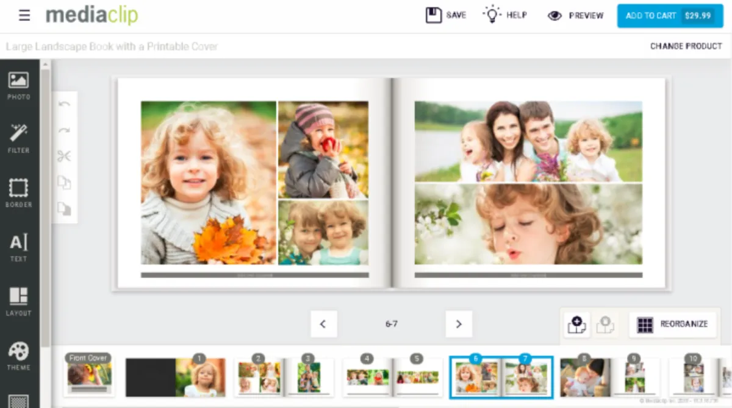Select girl with autumn leaves photo
This screenshot has width=732, height=408.
pos(209,183)
